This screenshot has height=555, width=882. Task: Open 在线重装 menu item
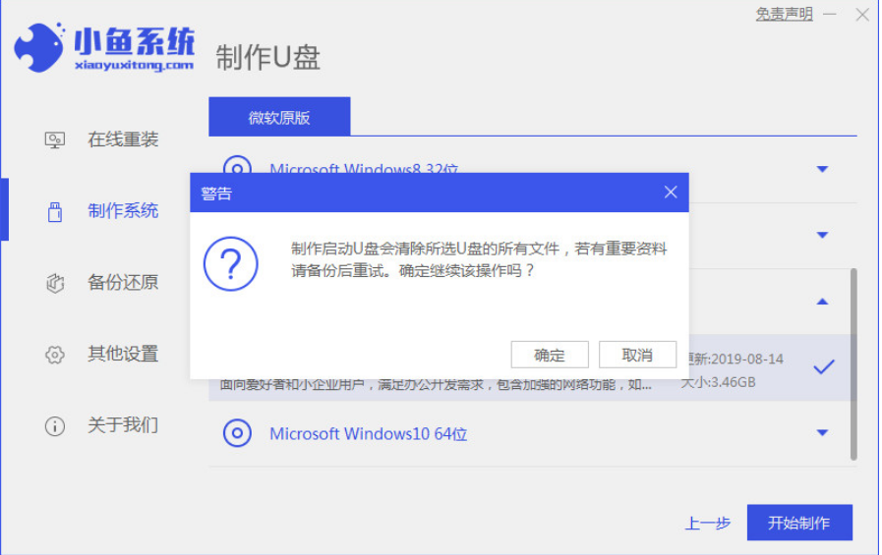click(123, 139)
